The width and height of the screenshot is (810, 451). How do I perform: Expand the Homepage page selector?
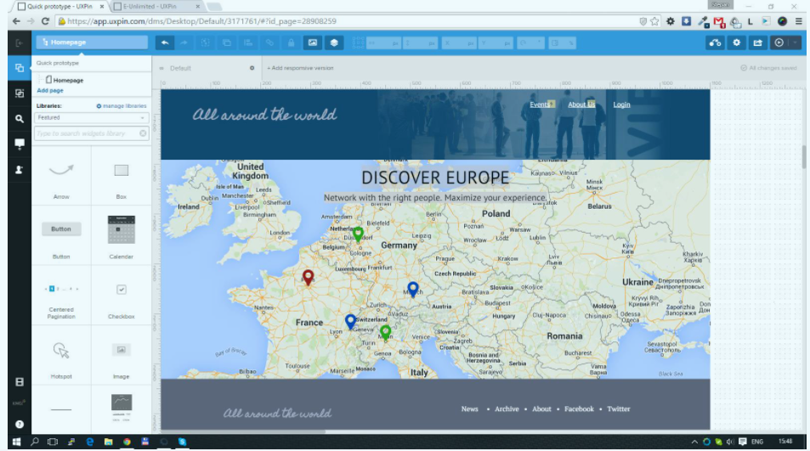[x=92, y=42]
